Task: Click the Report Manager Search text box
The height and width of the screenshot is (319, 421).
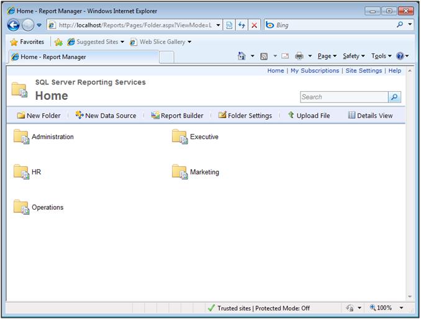Action: click(344, 97)
